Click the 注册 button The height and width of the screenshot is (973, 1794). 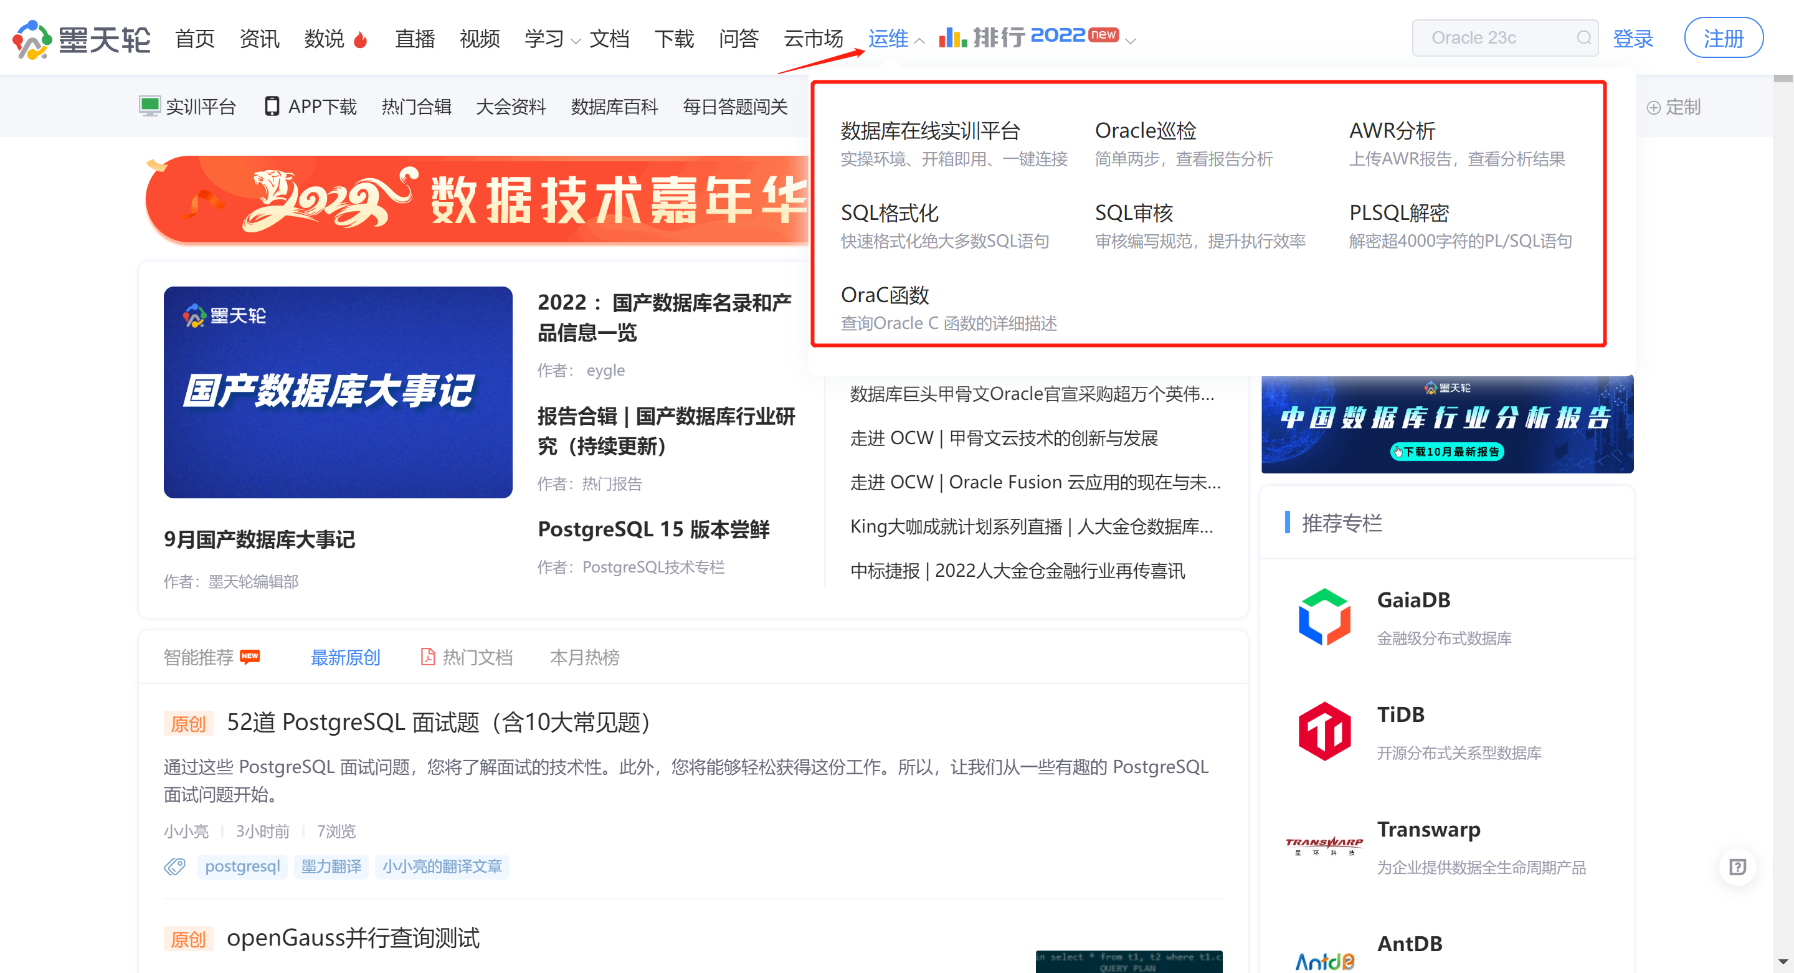click(x=1723, y=37)
